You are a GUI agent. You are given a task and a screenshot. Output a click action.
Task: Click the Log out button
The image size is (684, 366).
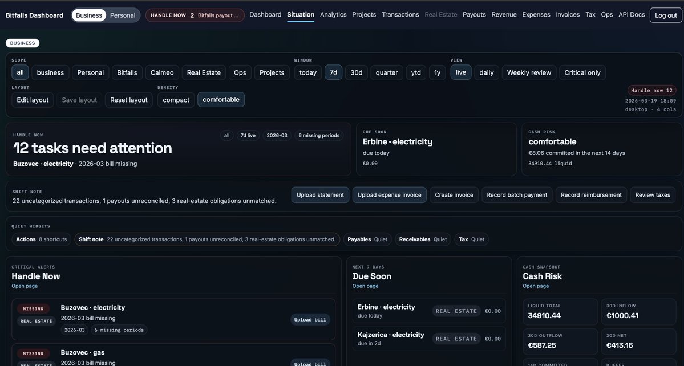[666, 15]
